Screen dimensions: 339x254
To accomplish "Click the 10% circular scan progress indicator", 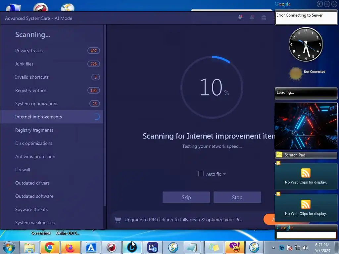I will pos(212,87).
